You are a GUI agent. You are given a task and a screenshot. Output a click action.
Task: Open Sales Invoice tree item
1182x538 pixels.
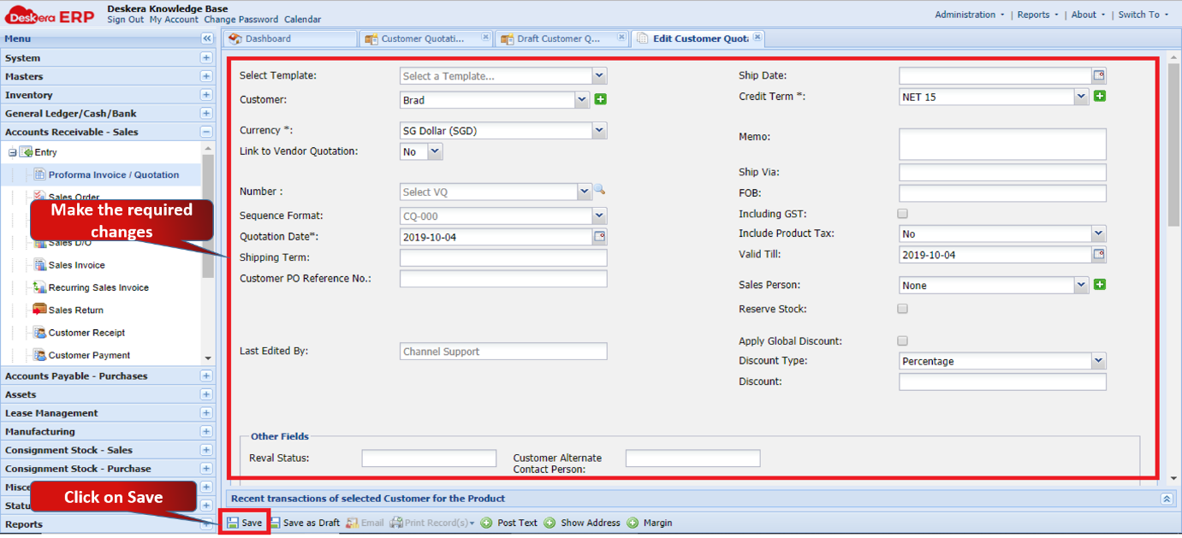[76, 265]
